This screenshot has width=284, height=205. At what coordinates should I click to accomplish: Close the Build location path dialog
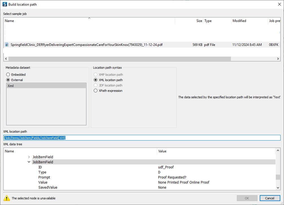coord(279,4)
